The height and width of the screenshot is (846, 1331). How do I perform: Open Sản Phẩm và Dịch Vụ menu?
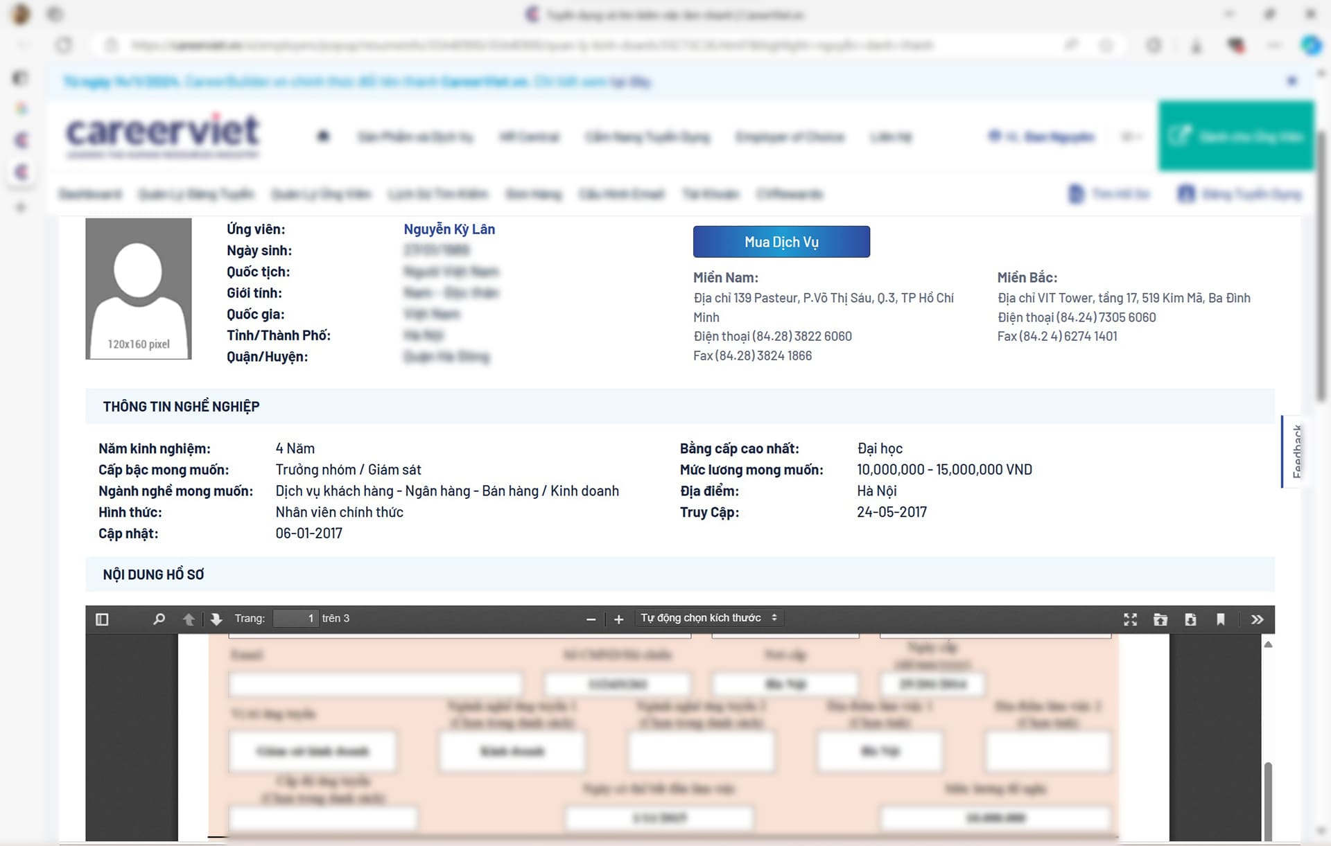coord(415,136)
